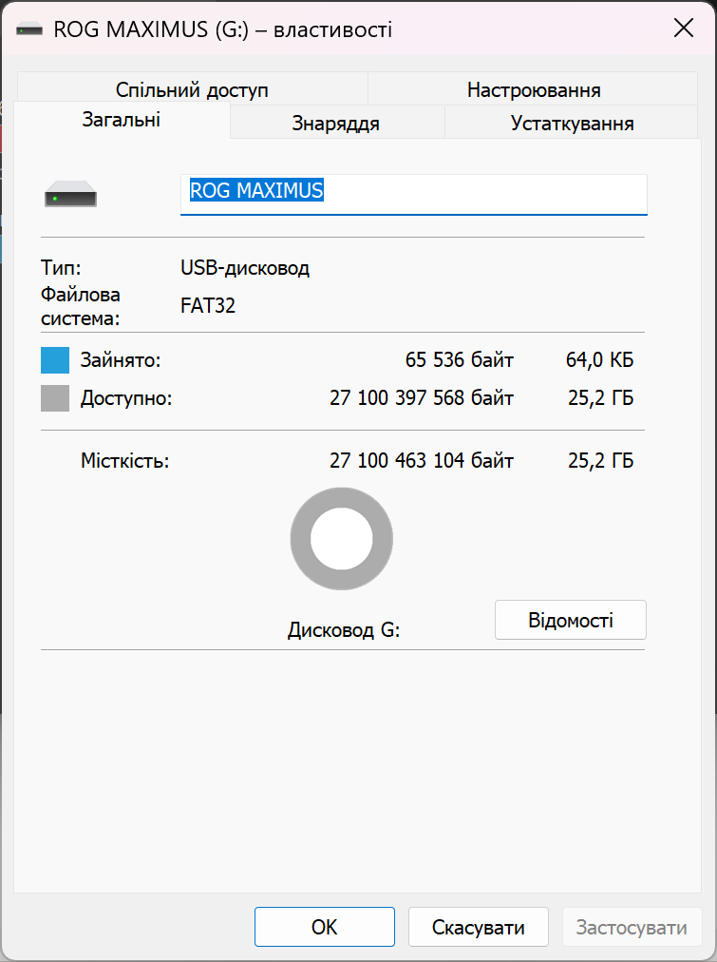The width and height of the screenshot is (717, 962).
Task: Close the ROG MAXIMUS properties dialog
Action: click(683, 29)
